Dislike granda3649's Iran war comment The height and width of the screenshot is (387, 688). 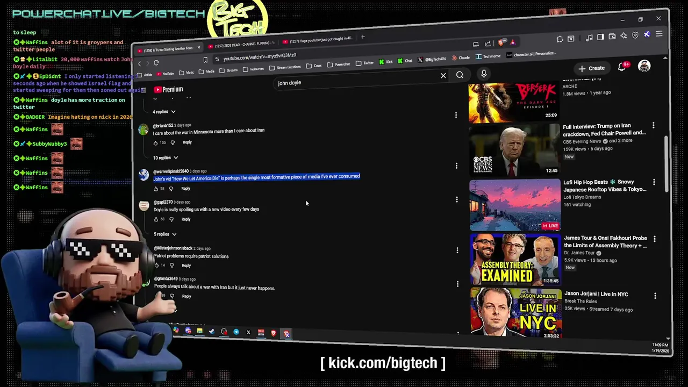[x=172, y=296]
